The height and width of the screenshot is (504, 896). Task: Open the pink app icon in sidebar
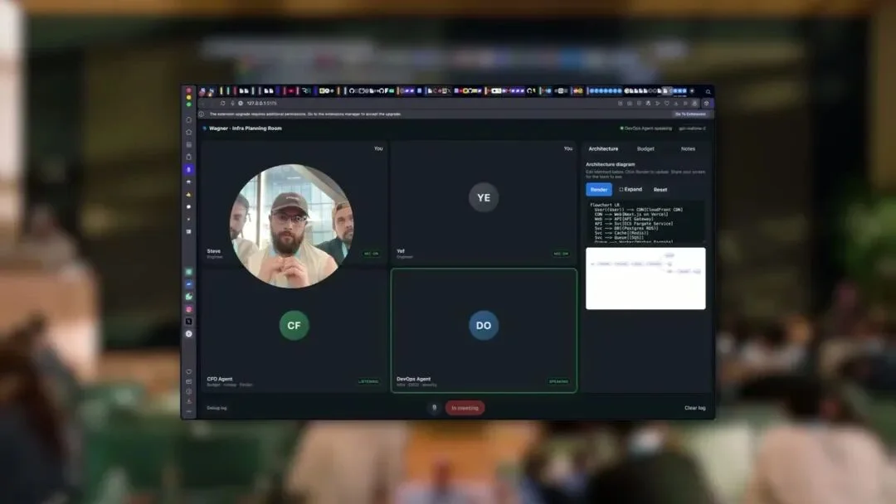[188, 309]
